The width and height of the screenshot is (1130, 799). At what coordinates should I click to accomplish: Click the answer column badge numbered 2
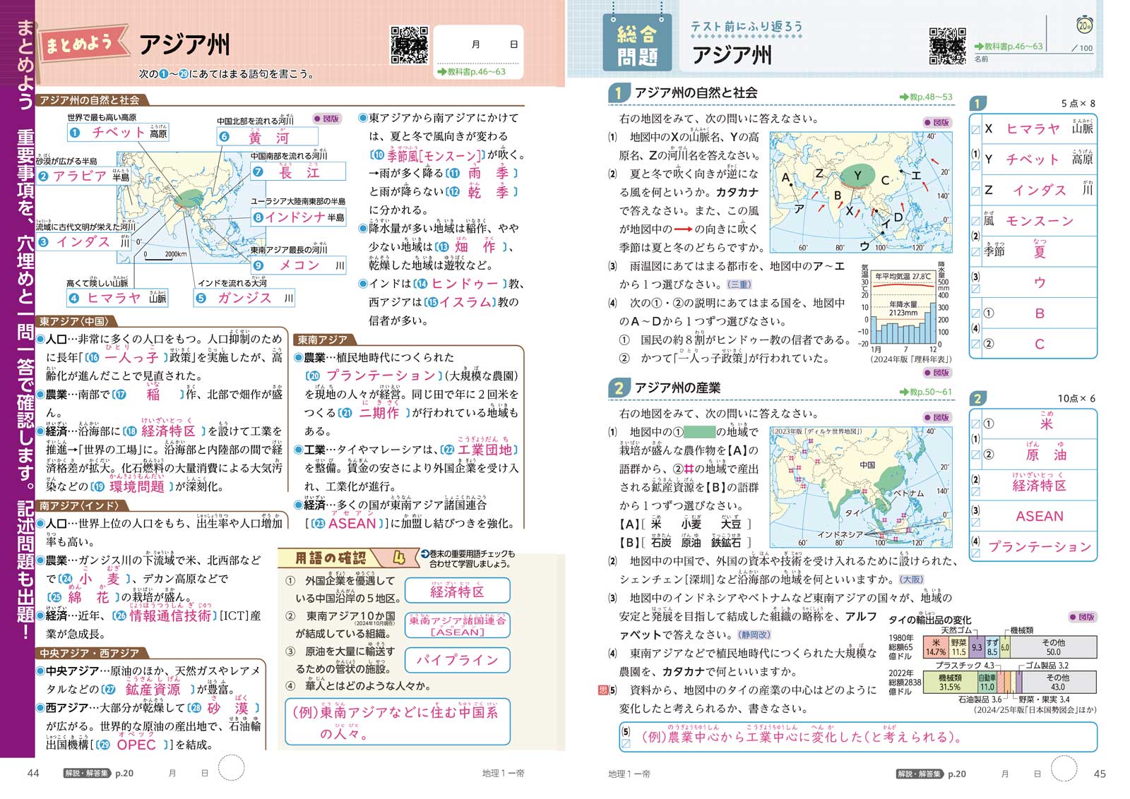978,399
